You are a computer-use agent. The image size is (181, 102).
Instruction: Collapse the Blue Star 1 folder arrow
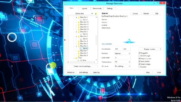pos(76,18)
